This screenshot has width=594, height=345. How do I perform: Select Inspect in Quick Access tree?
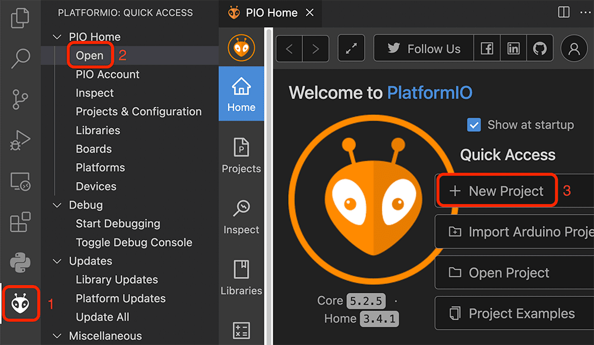[x=94, y=93]
